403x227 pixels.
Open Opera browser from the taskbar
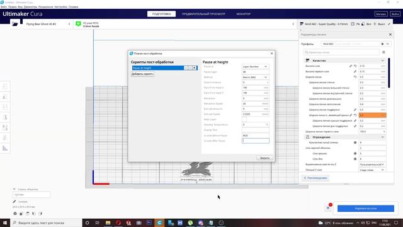[118, 223]
